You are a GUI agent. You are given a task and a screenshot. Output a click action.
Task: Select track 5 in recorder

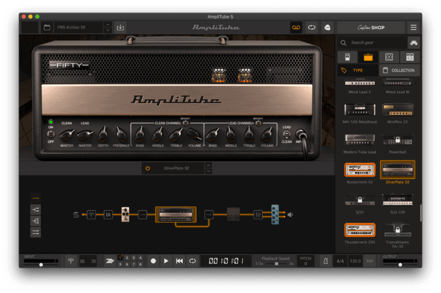pos(120,264)
